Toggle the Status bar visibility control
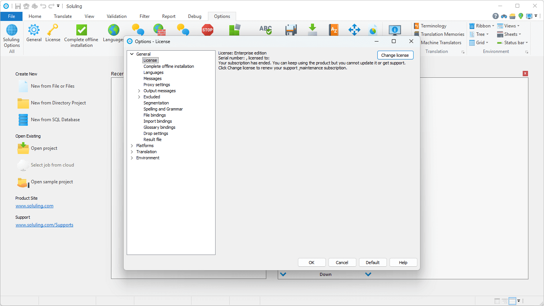544x306 pixels. click(x=512, y=42)
